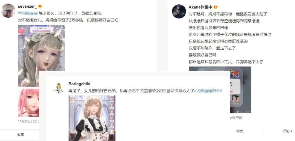Click 11月05日 timestamp on sevenzer_ post
Screen dimensions: 295x141
tap(29, 121)
